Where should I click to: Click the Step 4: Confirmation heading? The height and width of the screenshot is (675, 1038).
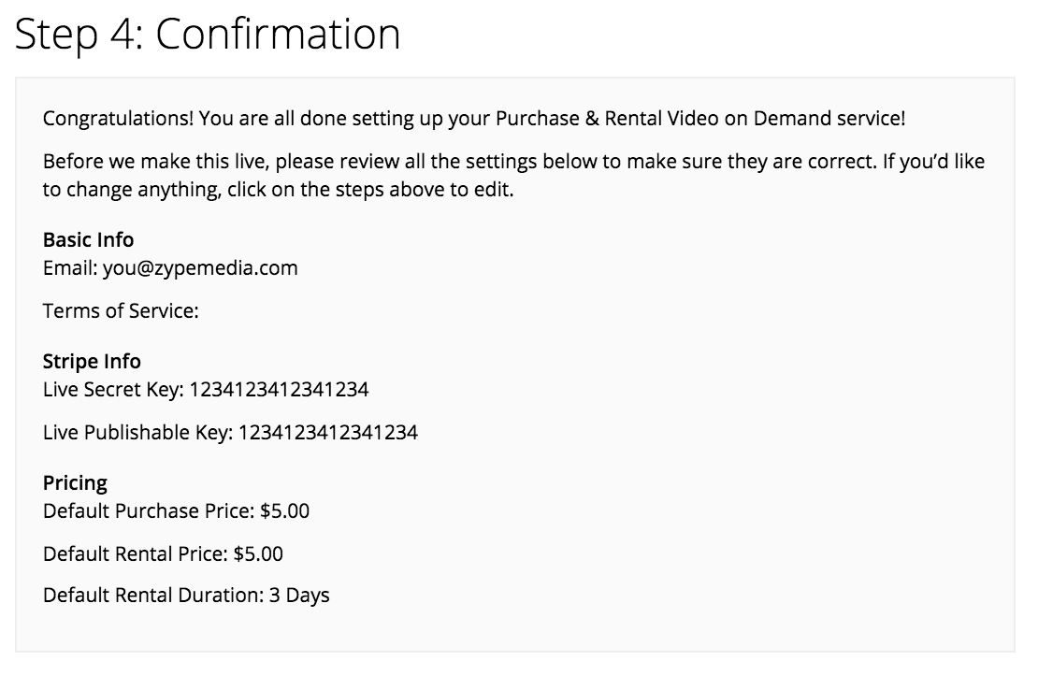pyautogui.click(x=208, y=35)
